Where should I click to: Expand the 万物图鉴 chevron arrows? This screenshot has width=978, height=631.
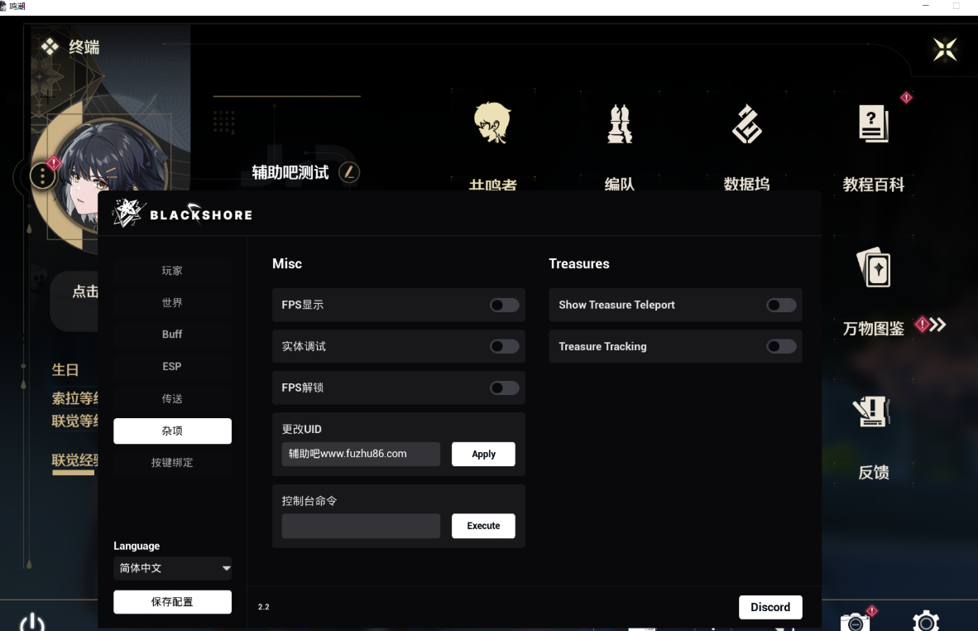pos(936,325)
